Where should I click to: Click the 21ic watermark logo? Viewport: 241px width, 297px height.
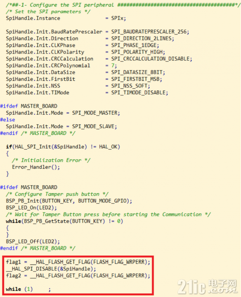[207, 286]
